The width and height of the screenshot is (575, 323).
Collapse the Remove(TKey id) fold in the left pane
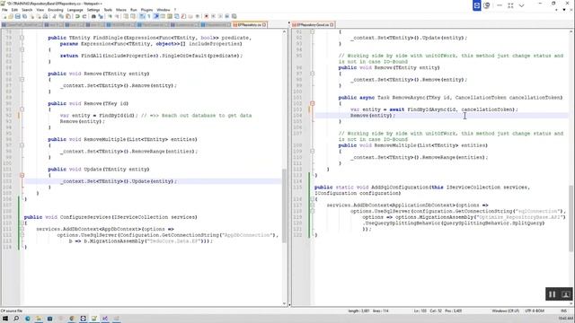[22, 109]
